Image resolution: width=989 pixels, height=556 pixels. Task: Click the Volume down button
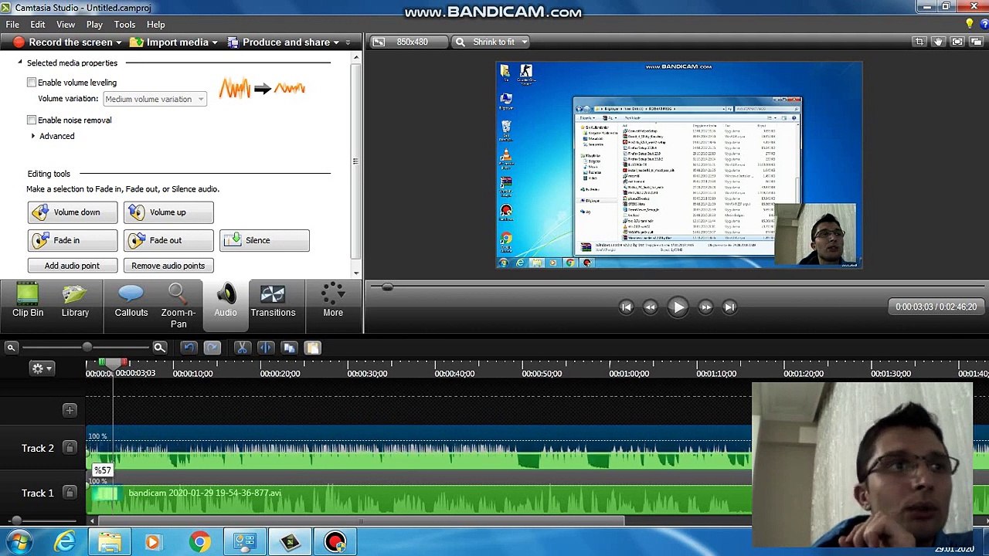click(73, 212)
